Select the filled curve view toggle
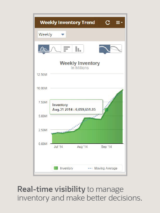Screen dimensions: 160x213 tap(105, 48)
